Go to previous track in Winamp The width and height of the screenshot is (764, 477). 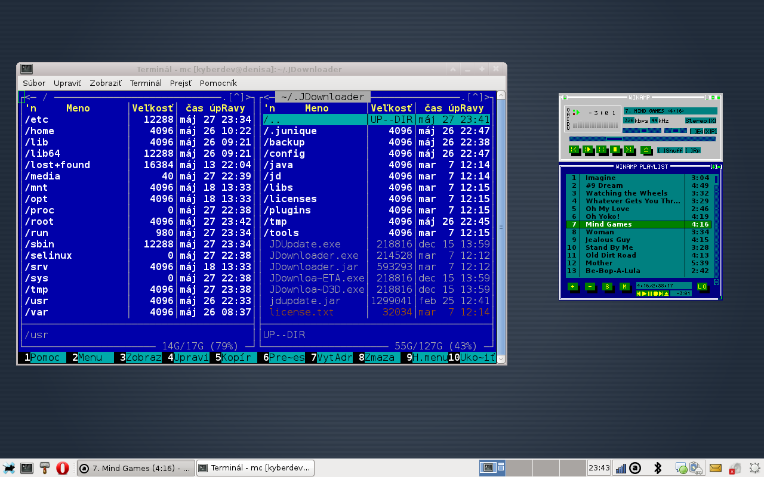pos(574,149)
